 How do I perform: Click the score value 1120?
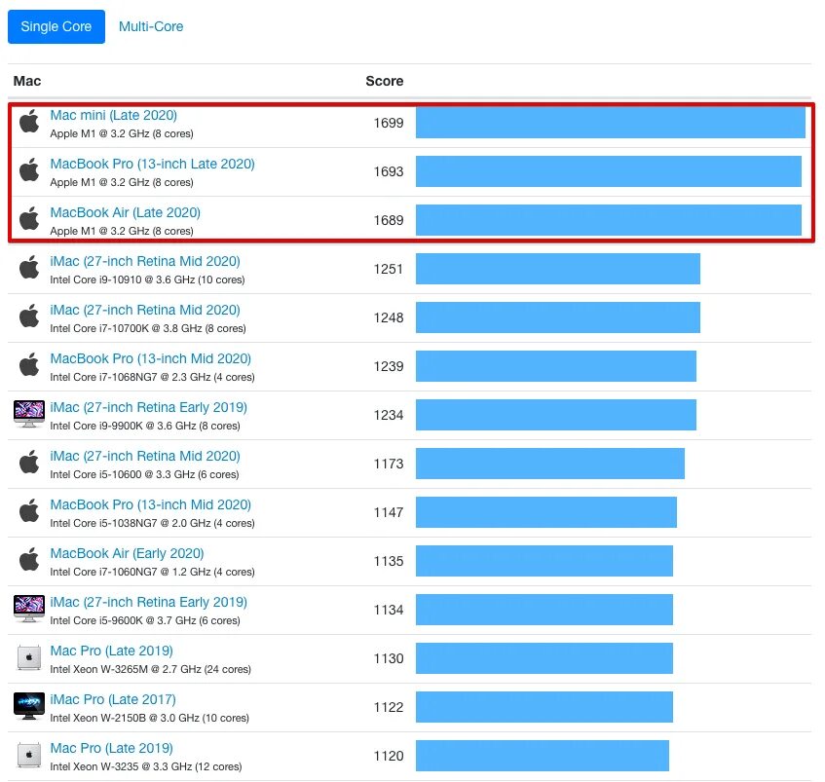389,756
